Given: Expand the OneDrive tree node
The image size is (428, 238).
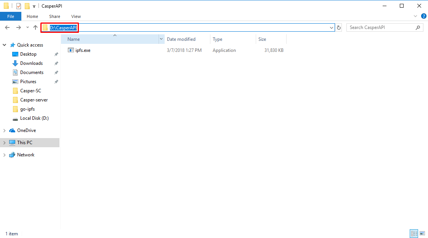Looking at the screenshot, I should 4,130.
